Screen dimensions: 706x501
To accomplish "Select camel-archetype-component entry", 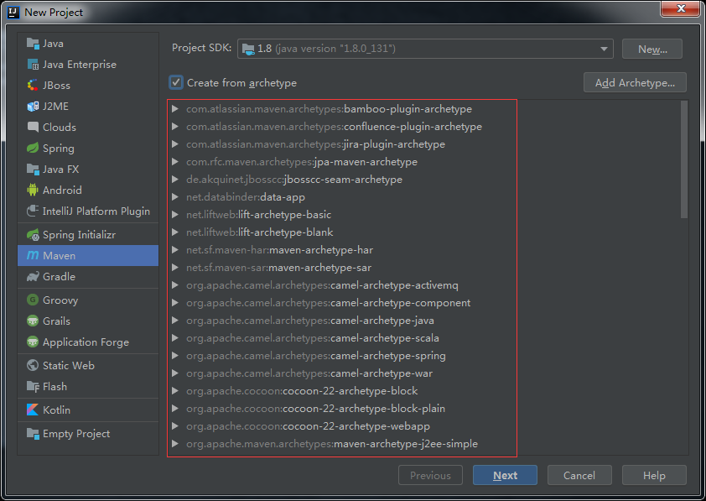I will [328, 303].
